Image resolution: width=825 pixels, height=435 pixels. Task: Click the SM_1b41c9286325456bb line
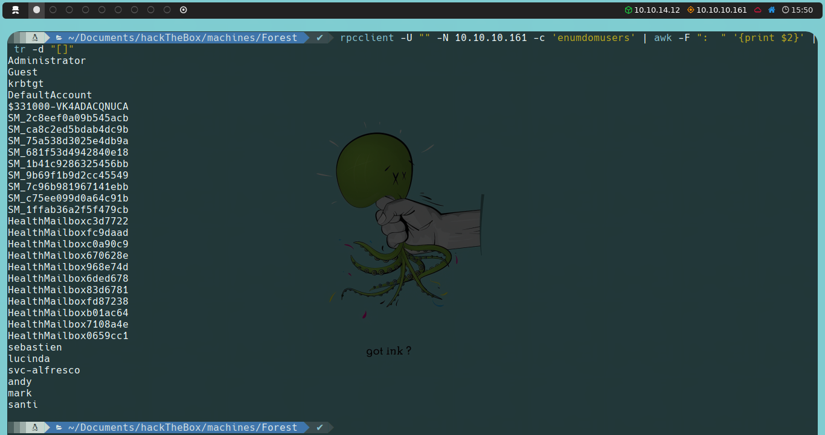click(x=68, y=164)
